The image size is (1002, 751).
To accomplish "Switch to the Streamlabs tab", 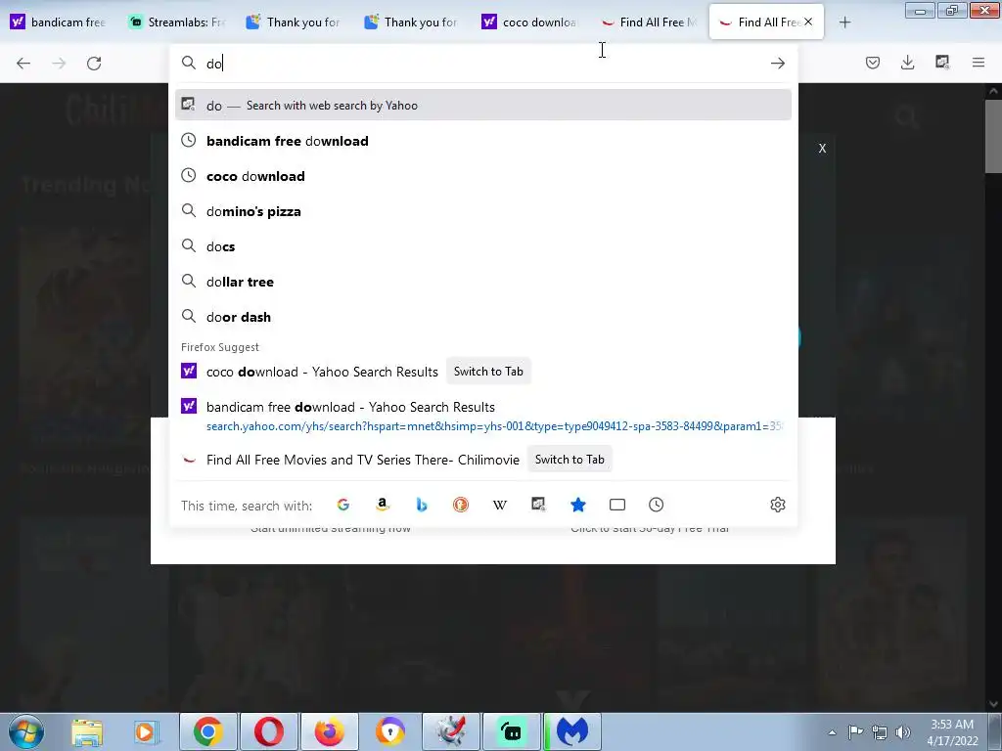I will [x=176, y=22].
